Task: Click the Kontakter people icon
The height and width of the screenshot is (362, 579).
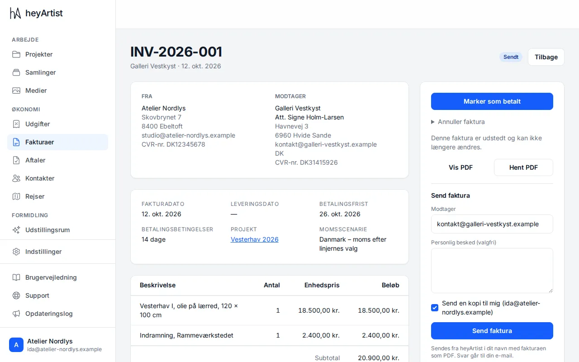Action: coord(16,178)
